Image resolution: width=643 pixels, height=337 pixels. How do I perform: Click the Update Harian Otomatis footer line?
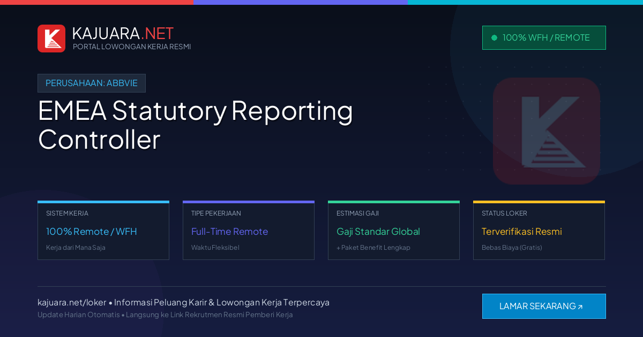tap(165, 315)
